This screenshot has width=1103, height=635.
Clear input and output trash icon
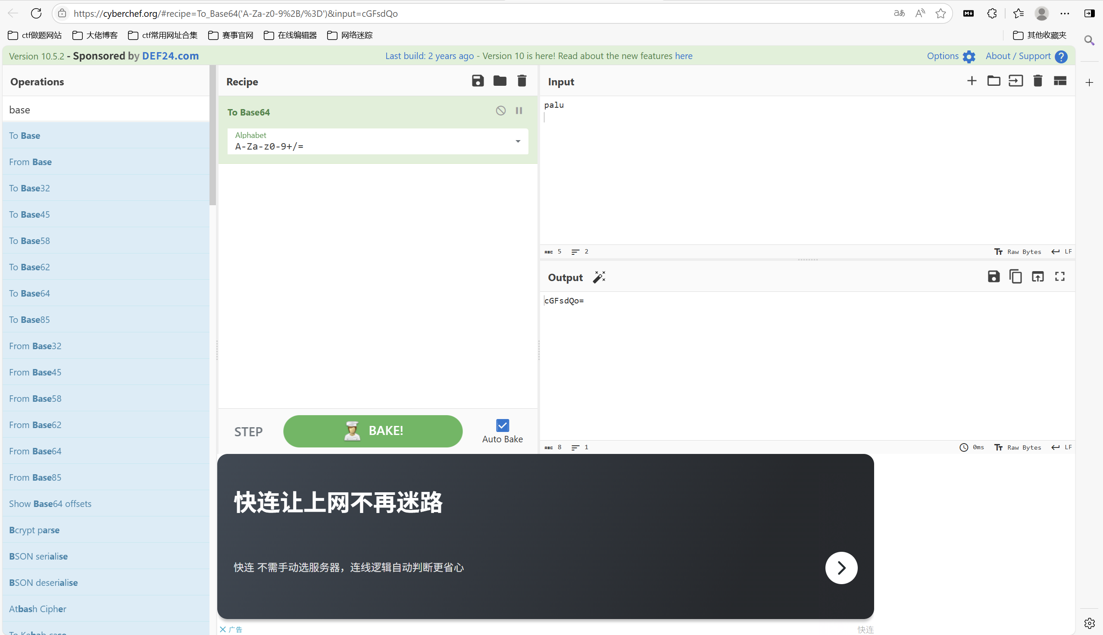coord(1037,81)
